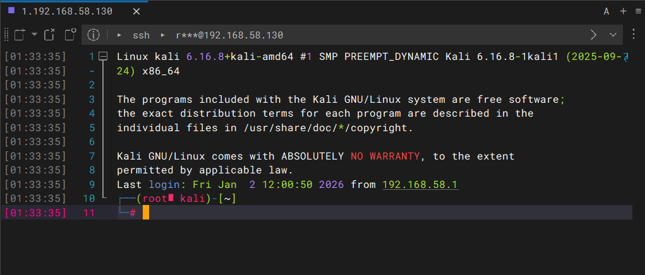
Task: Click the ssh breadcrumb in address bar
Action: pos(140,35)
